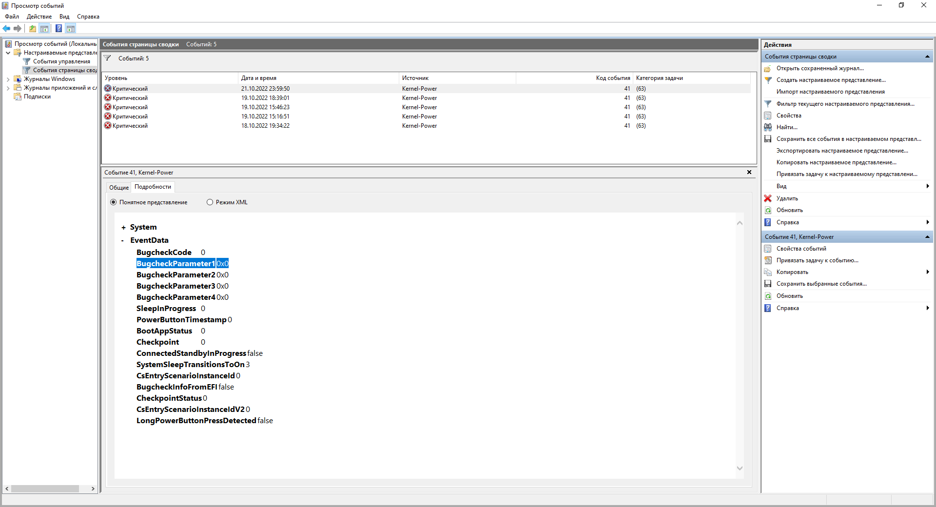
Task: Switch to the Подробности tab
Action: point(153,187)
